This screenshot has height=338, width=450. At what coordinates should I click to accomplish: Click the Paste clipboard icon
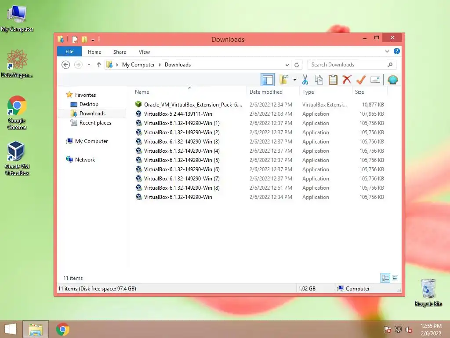(333, 80)
